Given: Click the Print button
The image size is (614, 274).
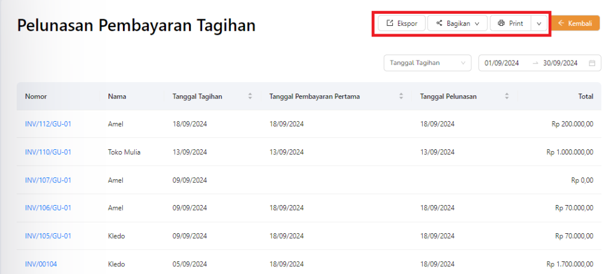Looking at the screenshot, I should [x=510, y=23].
